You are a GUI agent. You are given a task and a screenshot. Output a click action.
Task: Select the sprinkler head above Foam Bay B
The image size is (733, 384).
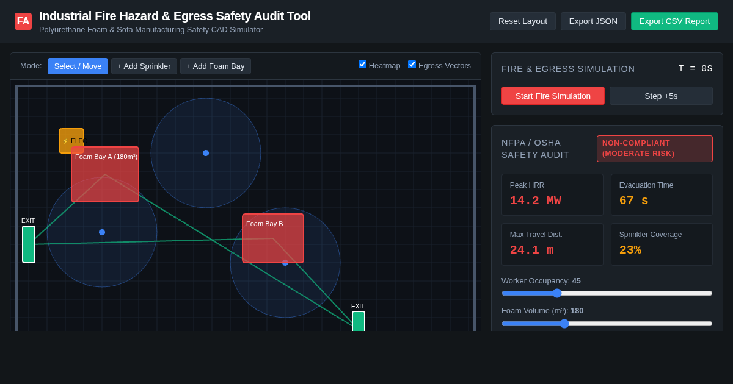[206, 153]
